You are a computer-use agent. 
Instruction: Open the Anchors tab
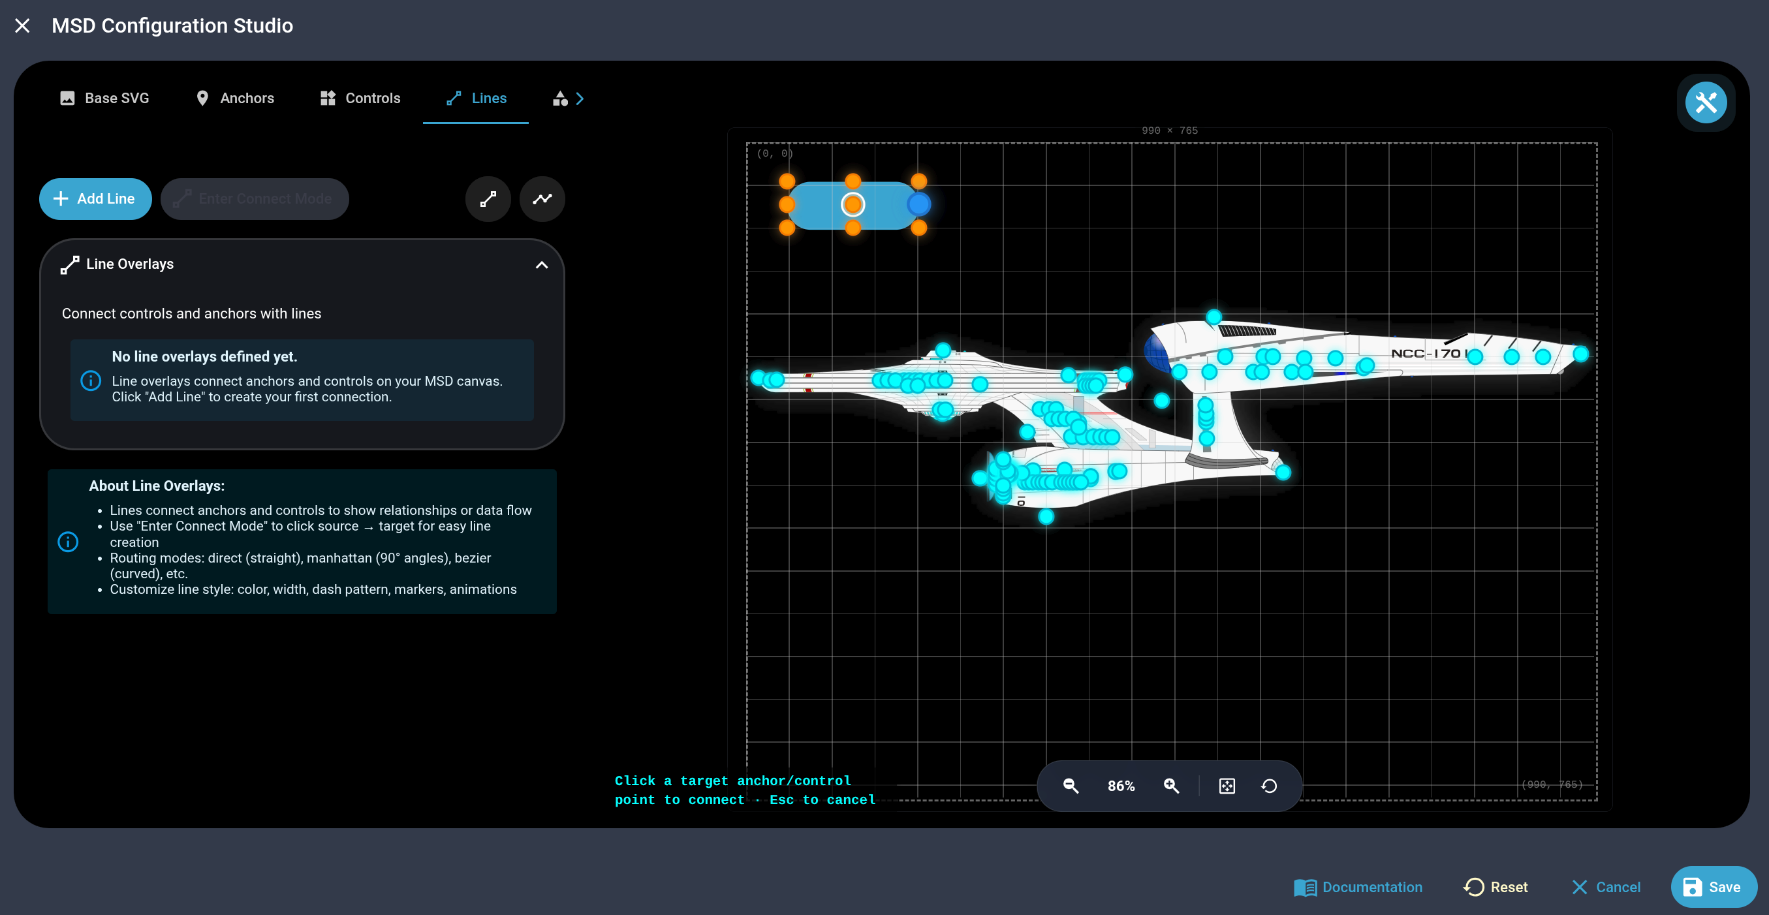[x=236, y=98]
